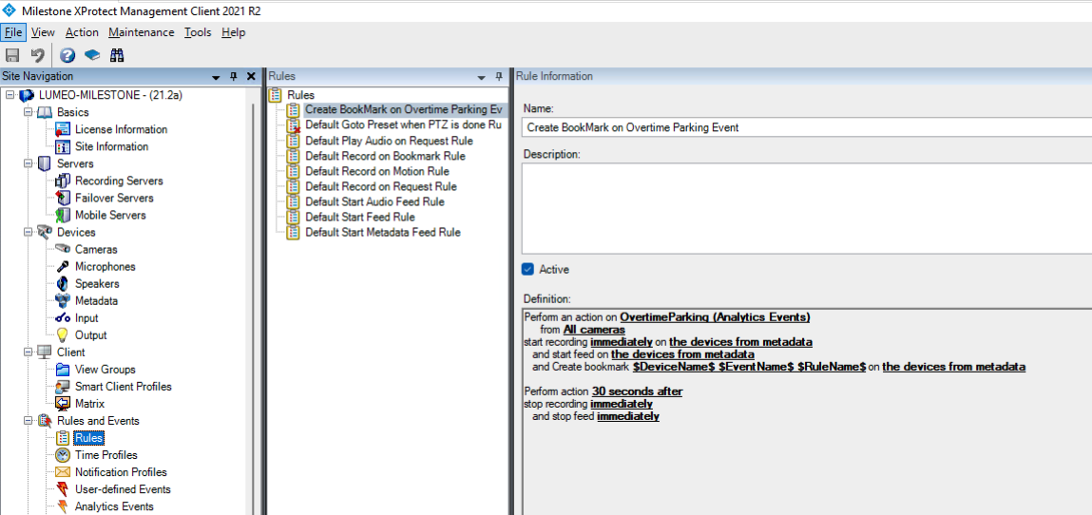
Task: Pin the Rules panel
Action: [x=499, y=77]
